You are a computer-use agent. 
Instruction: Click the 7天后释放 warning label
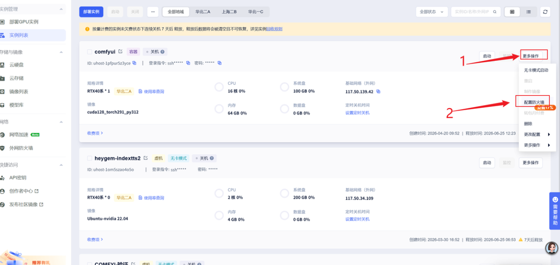coord(531,240)
